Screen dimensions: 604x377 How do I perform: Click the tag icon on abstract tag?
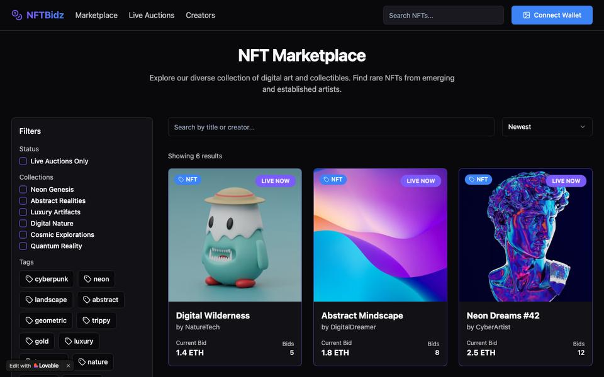(x=87, y=300)
